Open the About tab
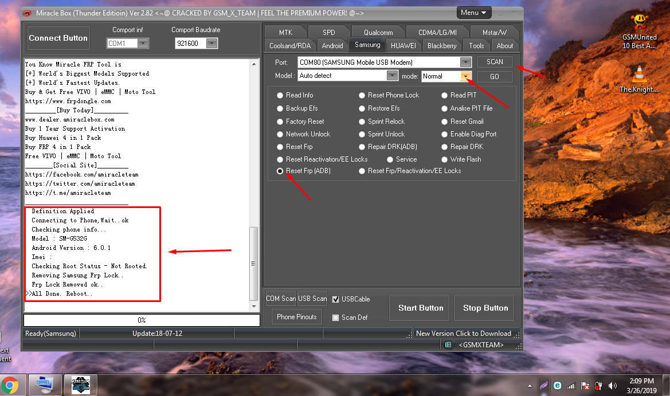Image resolution: width=670 pixels, height=396 pixels. click(x=504, y=46)
